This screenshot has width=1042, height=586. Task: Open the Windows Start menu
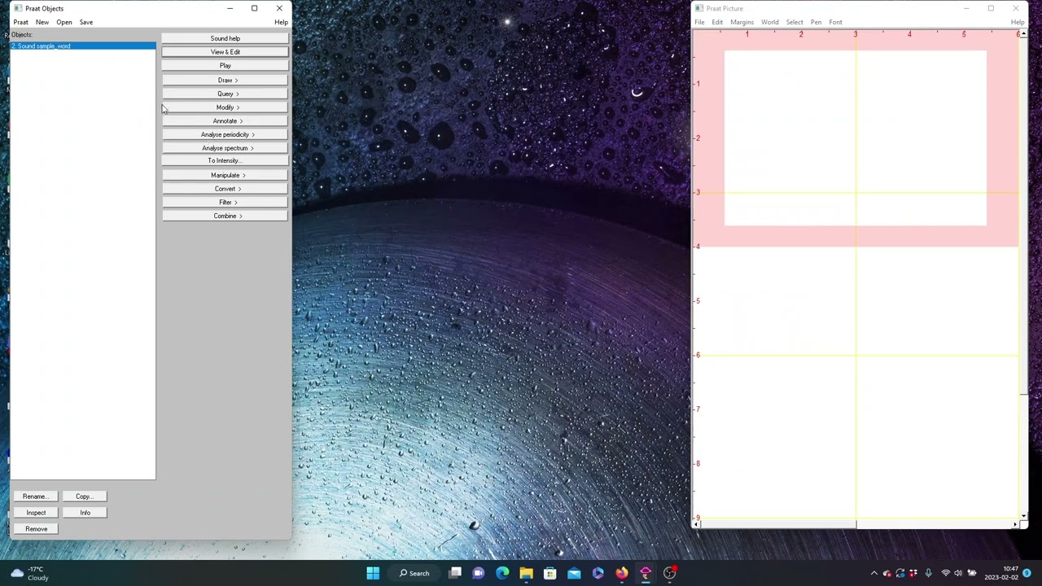click(373, 573)
